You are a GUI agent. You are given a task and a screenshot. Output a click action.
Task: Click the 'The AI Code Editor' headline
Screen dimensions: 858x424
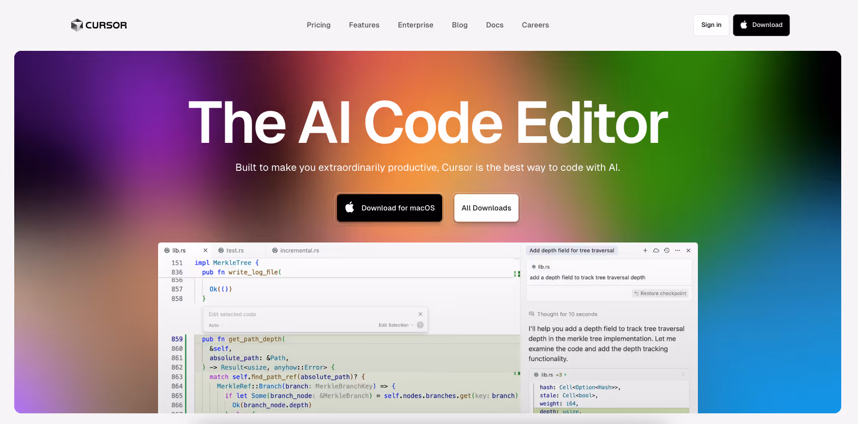[x=428, y=123]
